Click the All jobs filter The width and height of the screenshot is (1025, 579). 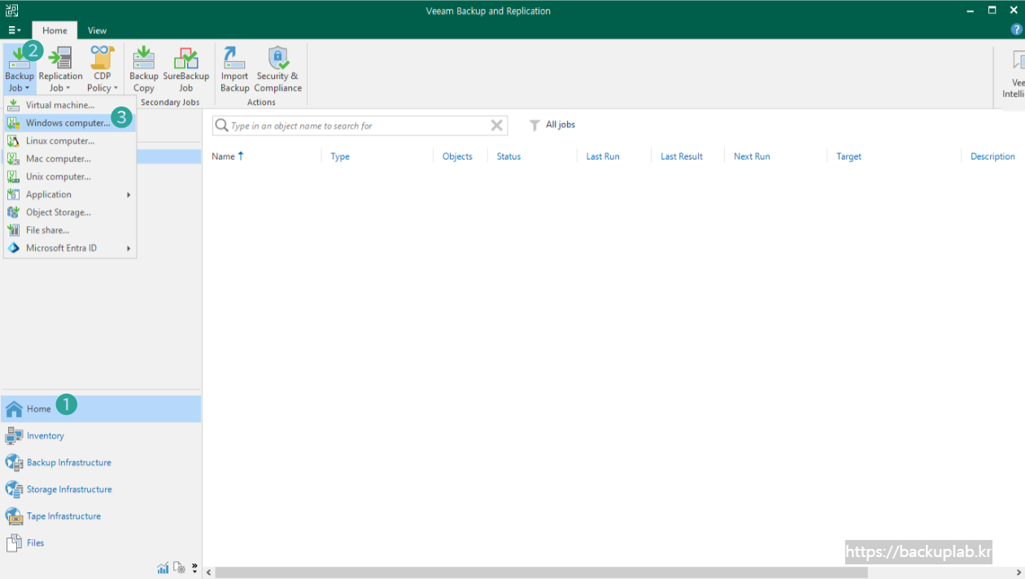coord(552,124)
